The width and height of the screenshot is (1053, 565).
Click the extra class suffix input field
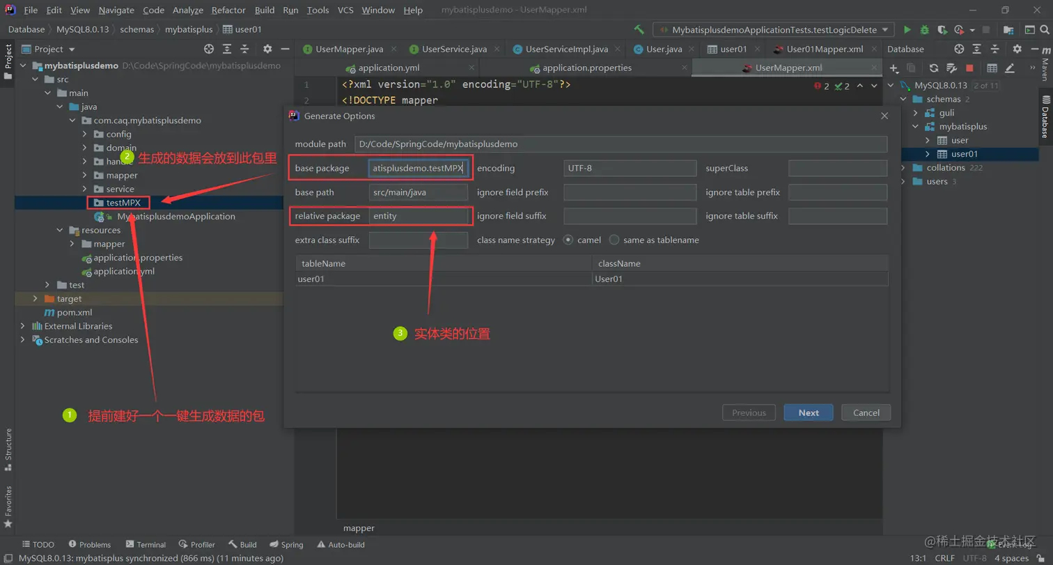(x=418, y=240)
